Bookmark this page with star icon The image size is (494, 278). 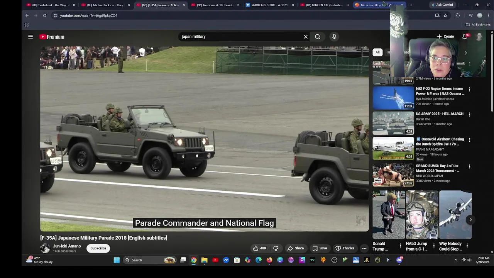445,15
